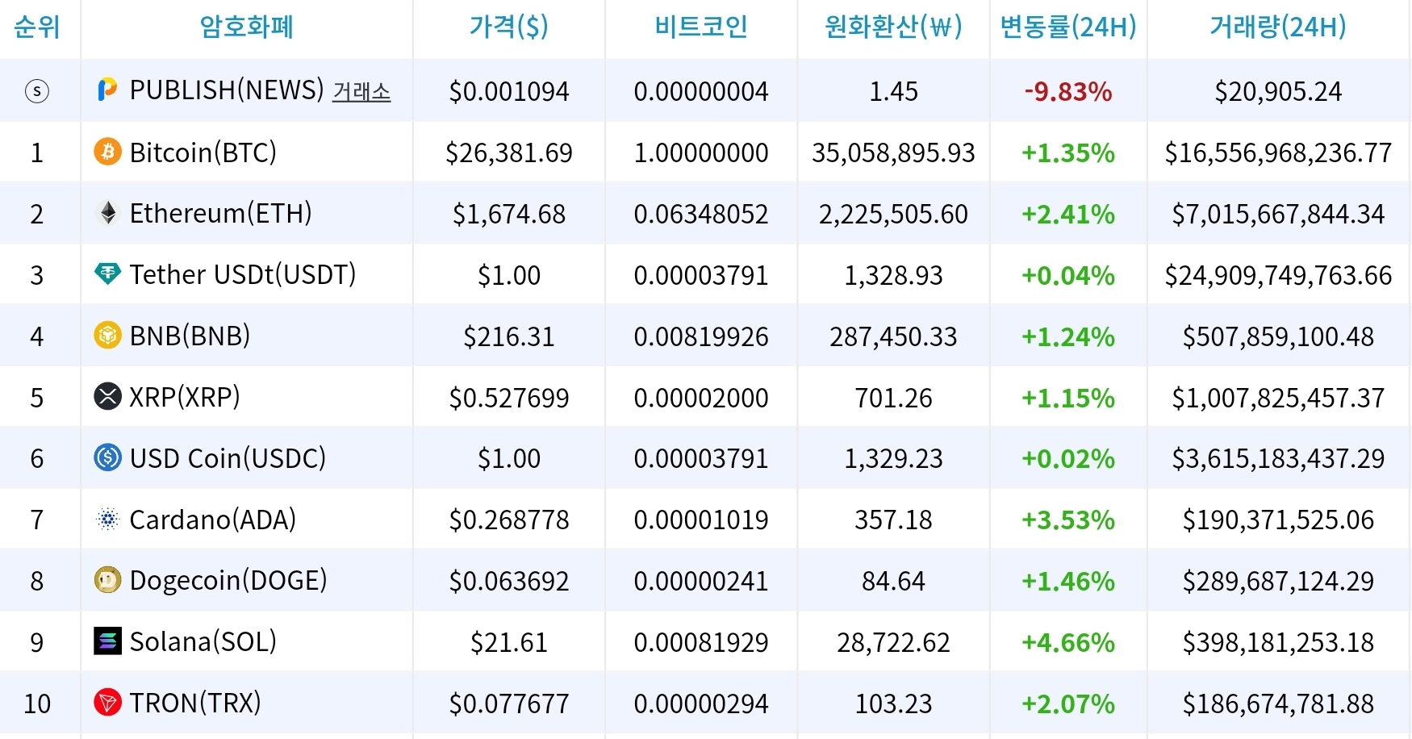
Task: Sort by 암호화폐 column header
Action: click(x=247, y=27)
